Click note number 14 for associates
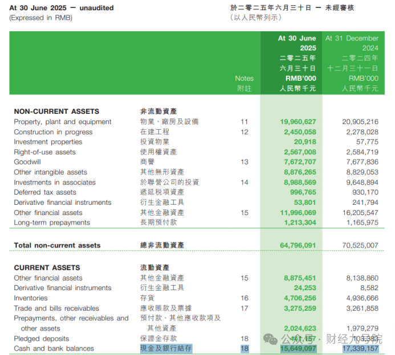 tap(245, 183)
